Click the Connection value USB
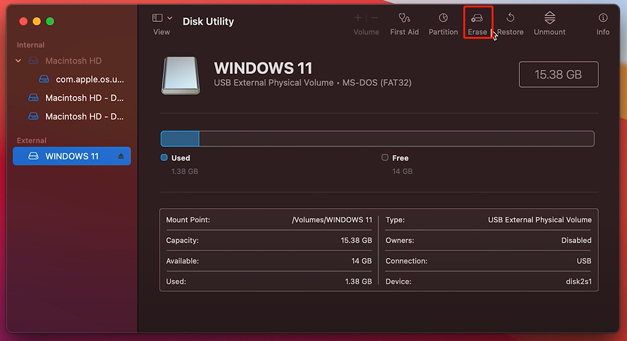 click(584, 261)
